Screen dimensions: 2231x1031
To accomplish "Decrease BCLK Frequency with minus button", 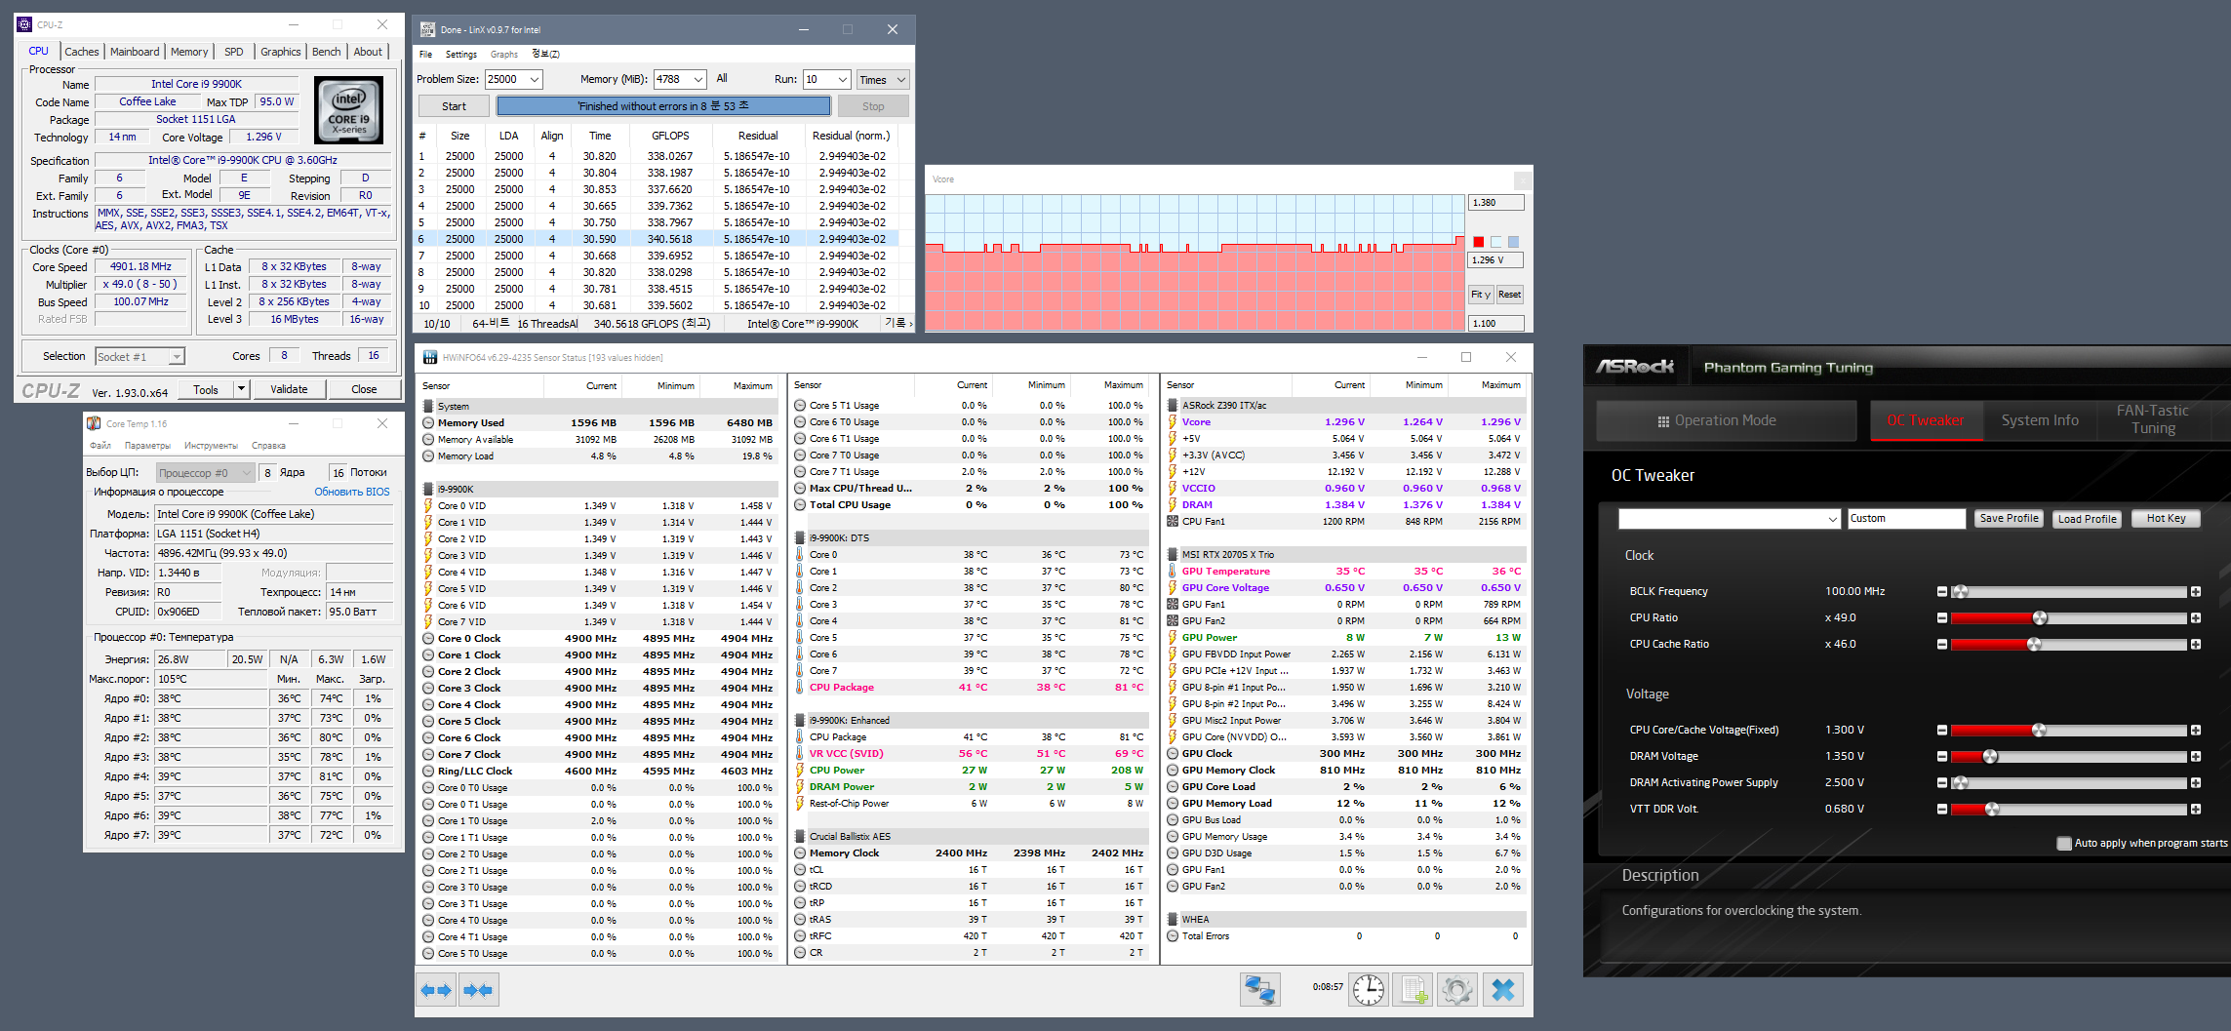I will [x=1941, y=592].
